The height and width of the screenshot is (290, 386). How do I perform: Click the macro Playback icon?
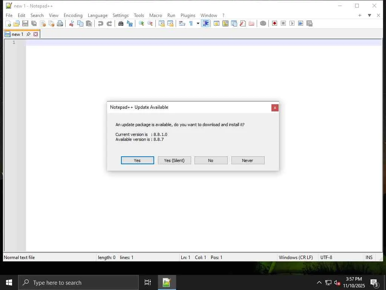tap(292, 23)
